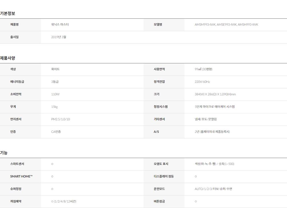This screenshot has height=208, width=287.
Task: Select the 제품사양 section heading
Action: [x=8, y=58]
